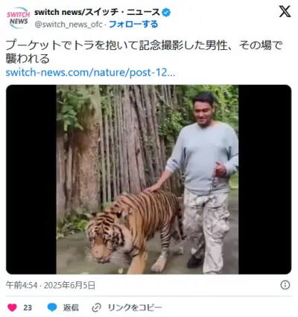Follow the account via フォローする
298x317 pixels.
point(133,25)
